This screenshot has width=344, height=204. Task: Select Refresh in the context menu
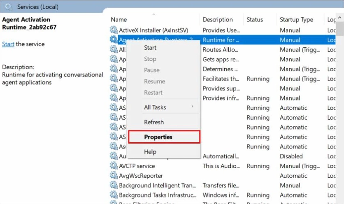[x=154, y=122]
